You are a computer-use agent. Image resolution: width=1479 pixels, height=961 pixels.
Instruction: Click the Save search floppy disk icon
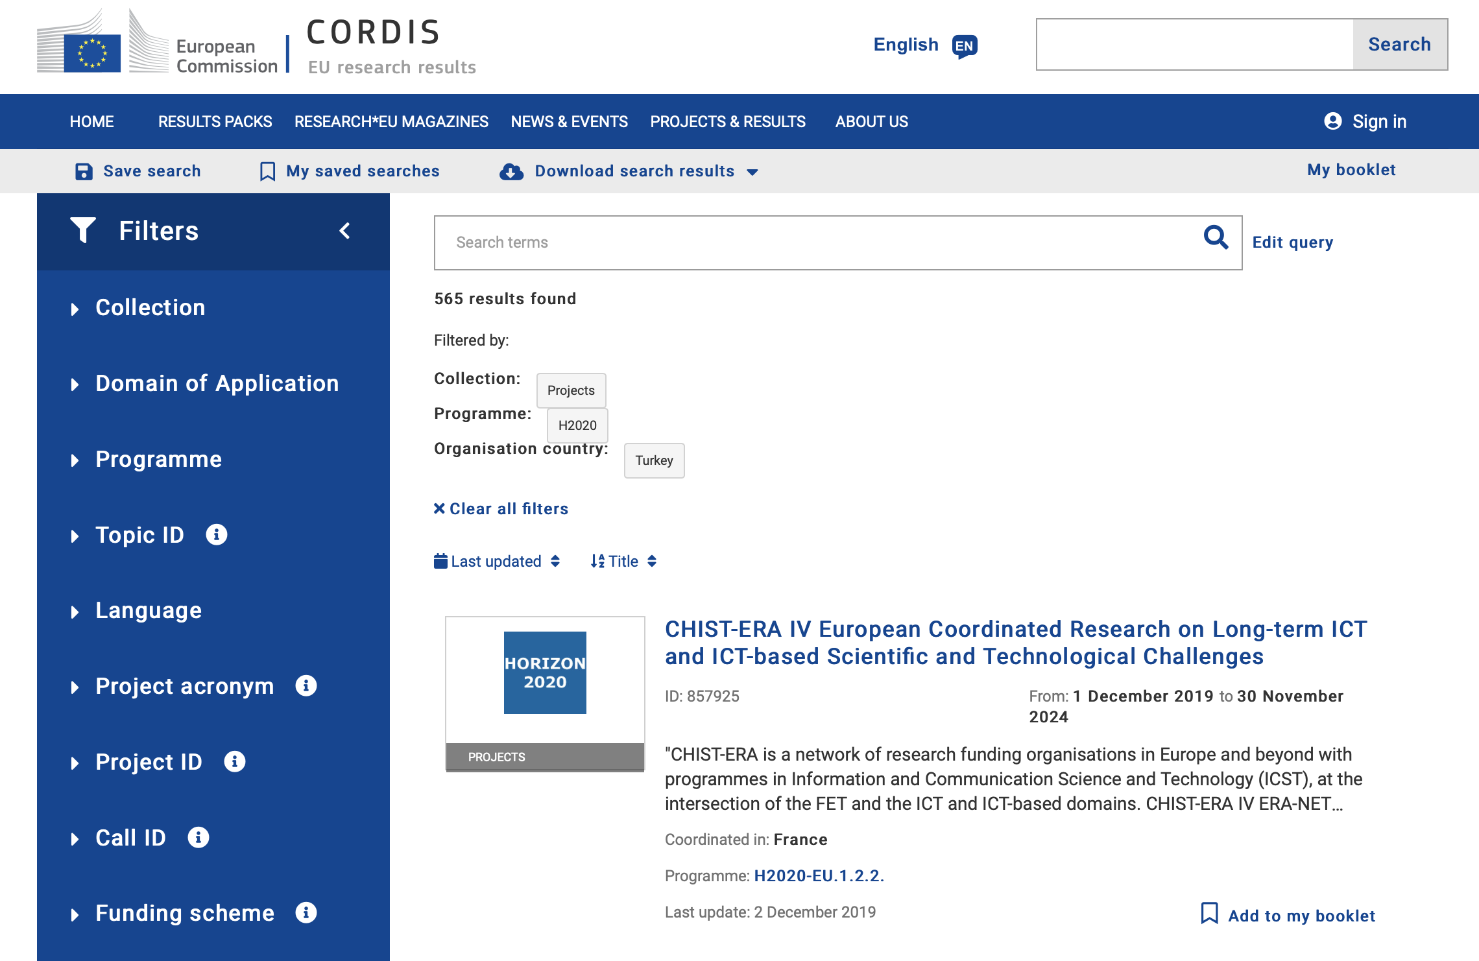84,171
